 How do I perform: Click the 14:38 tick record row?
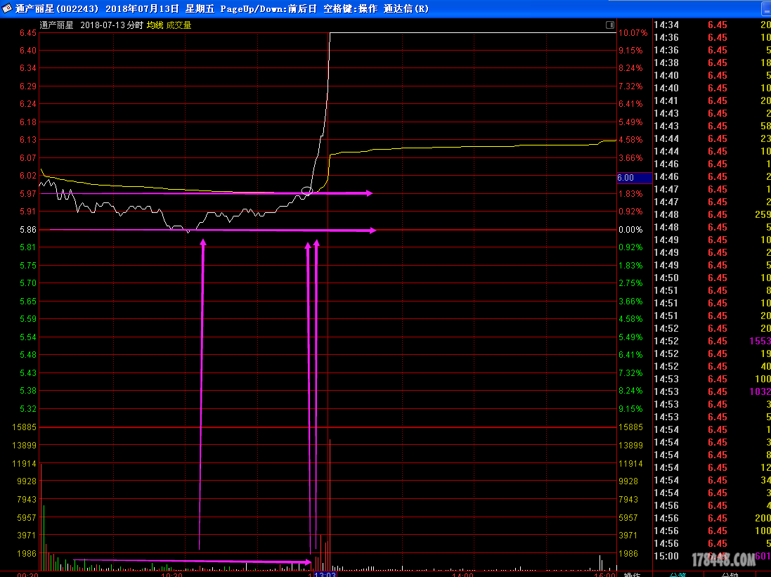point(712,63)
